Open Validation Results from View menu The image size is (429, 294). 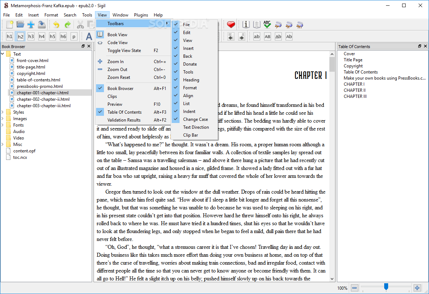[133, 120]
